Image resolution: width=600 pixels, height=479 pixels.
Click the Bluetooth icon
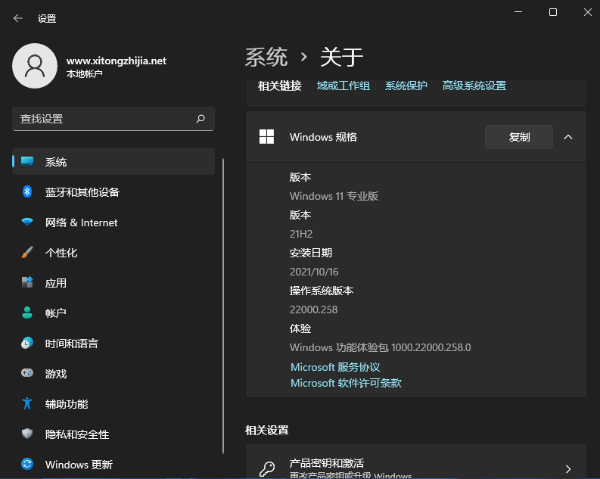[27, 191]
